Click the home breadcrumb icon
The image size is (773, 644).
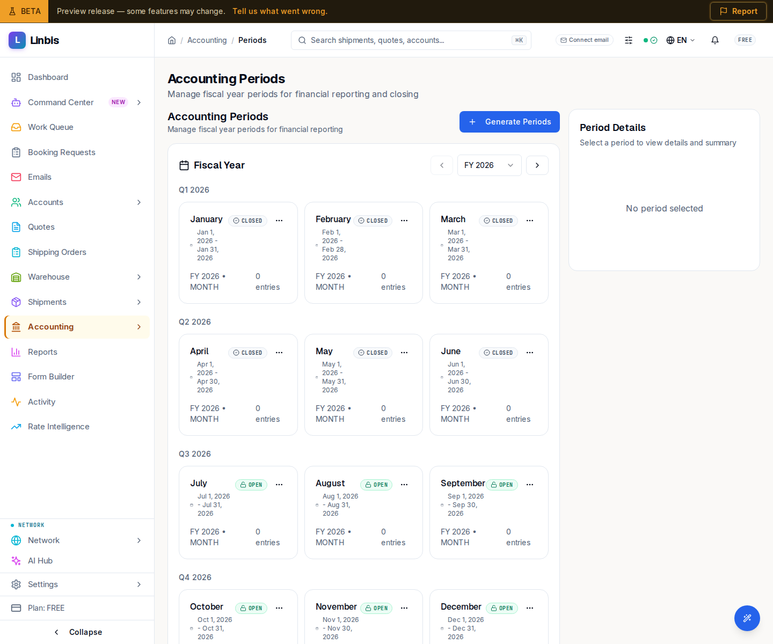(172, 40)
